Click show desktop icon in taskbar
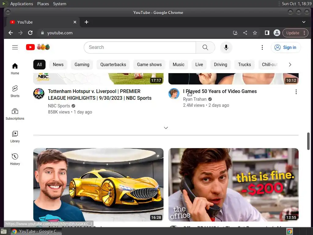 [x=3, y=231]
